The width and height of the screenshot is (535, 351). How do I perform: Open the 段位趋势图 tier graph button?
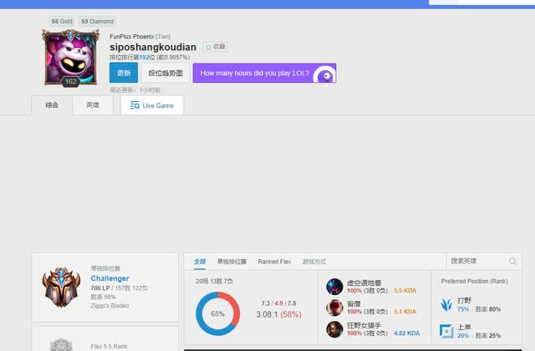pyautogui.click(x=166, y=73)
